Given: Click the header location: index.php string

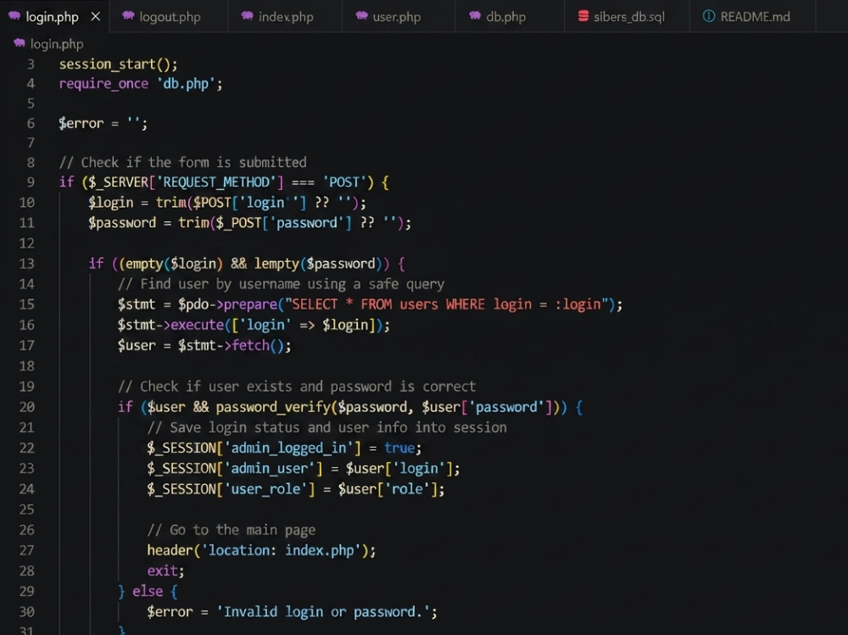Looking at the screenshot, I should [x=282, y=550].
